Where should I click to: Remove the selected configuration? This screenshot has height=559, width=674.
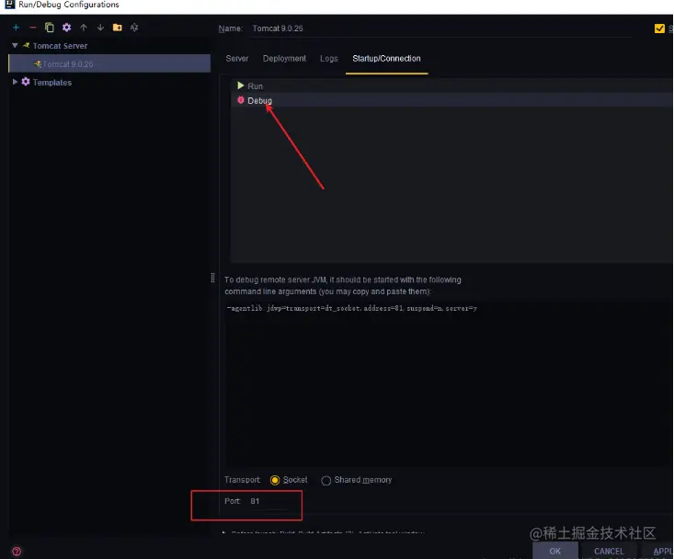coord(33,28)
